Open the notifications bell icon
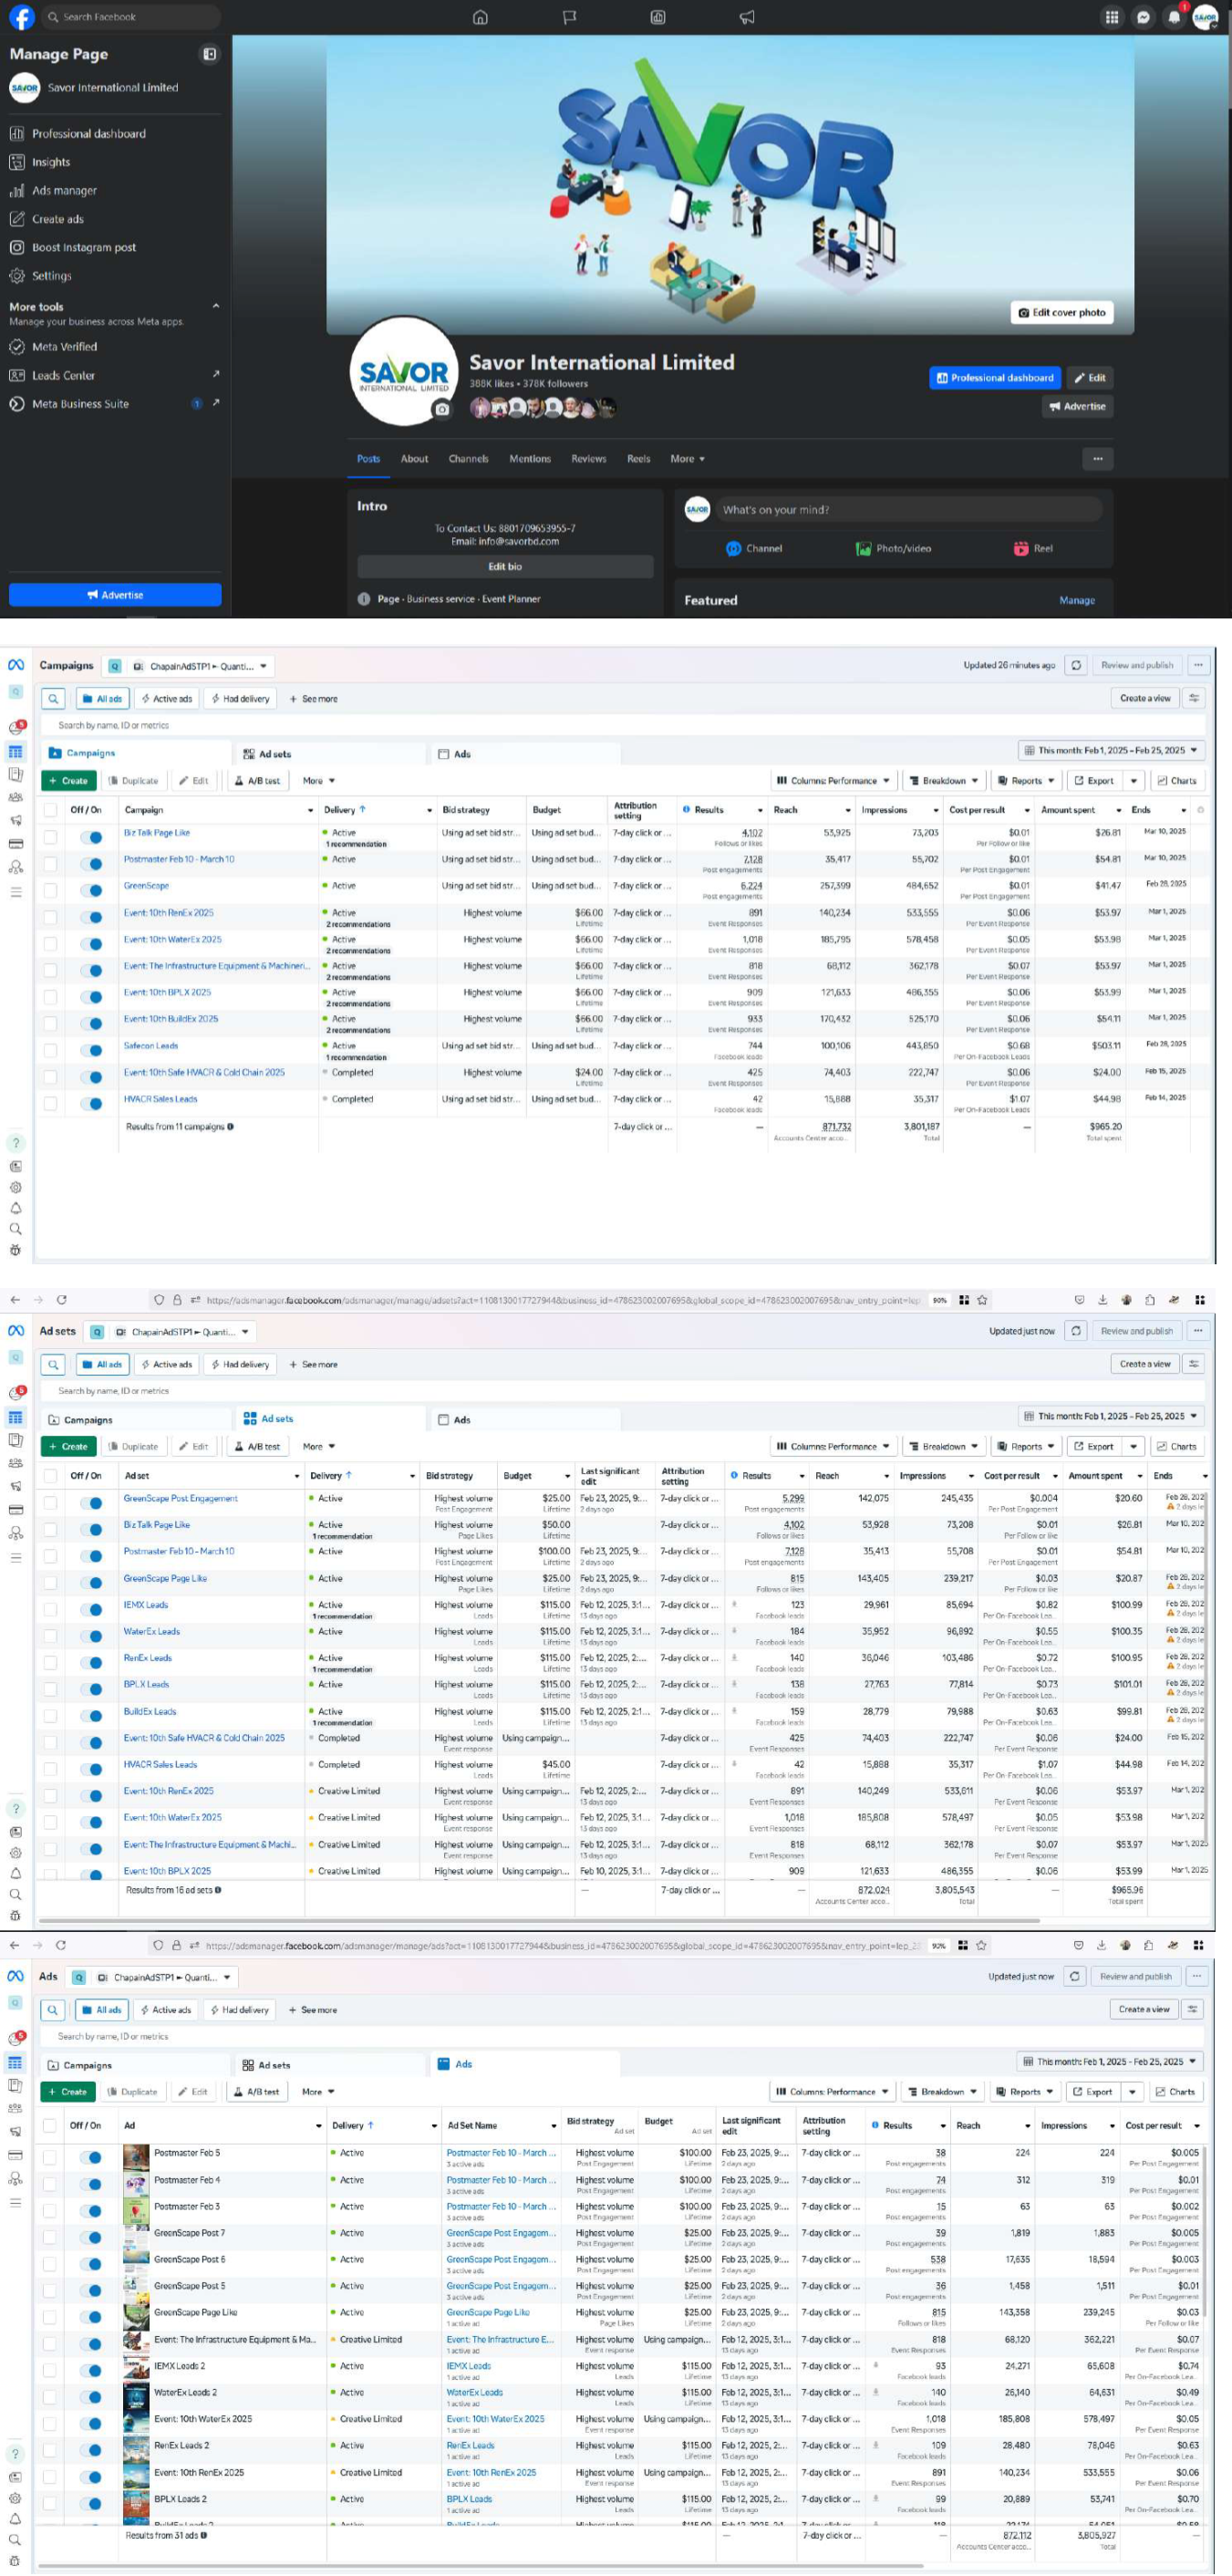 pyautogui.click(x=1174, y=17)
